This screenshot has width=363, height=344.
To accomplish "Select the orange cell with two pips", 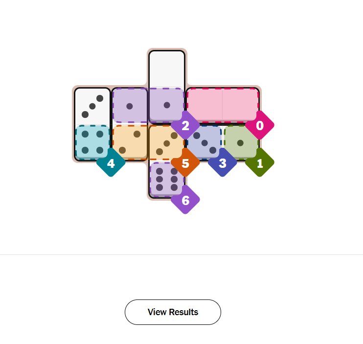I will tap(130, 142).
